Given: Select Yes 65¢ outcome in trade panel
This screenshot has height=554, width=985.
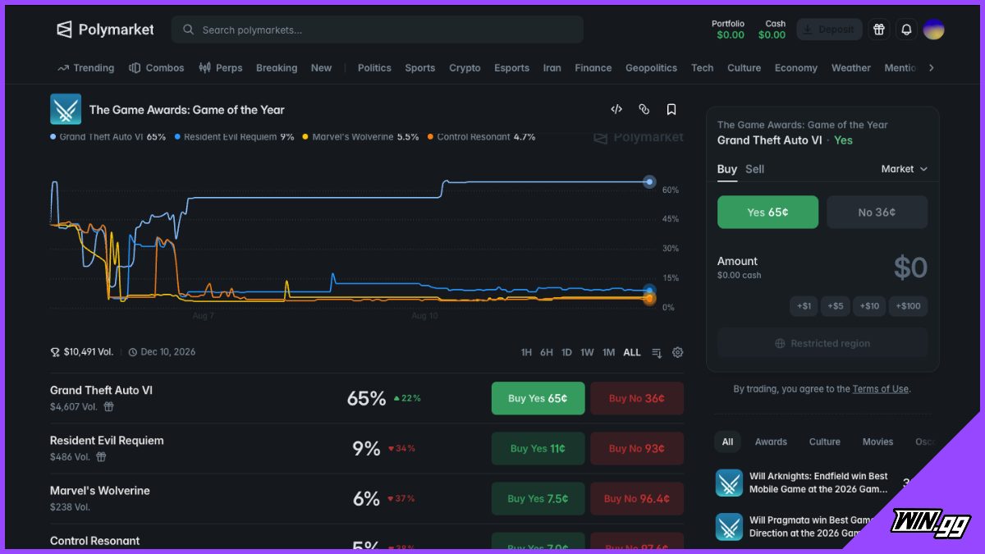Looking at the screenshot, I should [x=767, y=212].
